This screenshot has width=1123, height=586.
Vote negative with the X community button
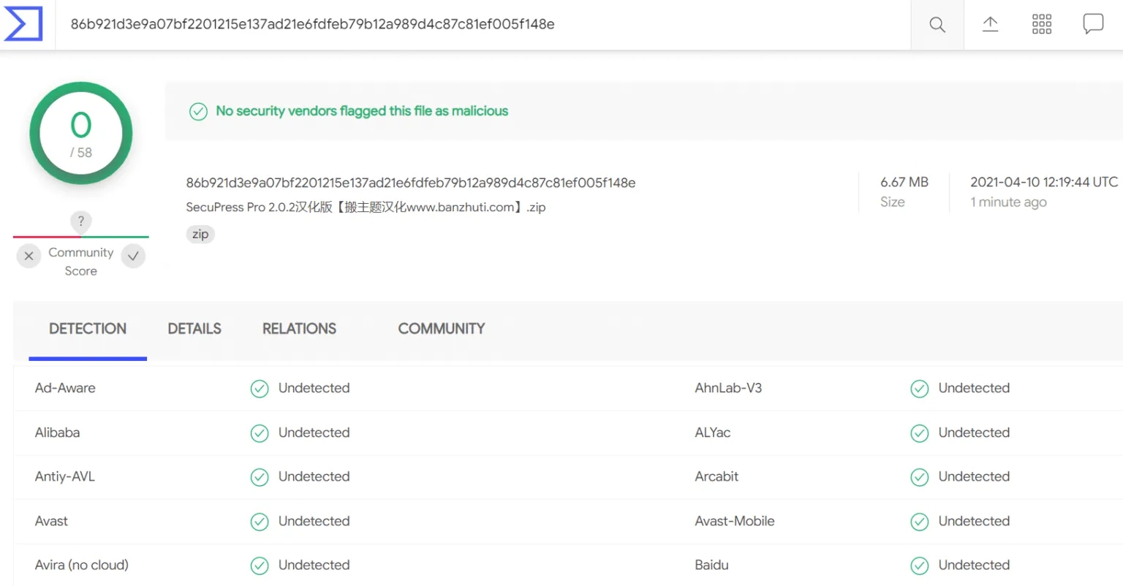(29, 256)
